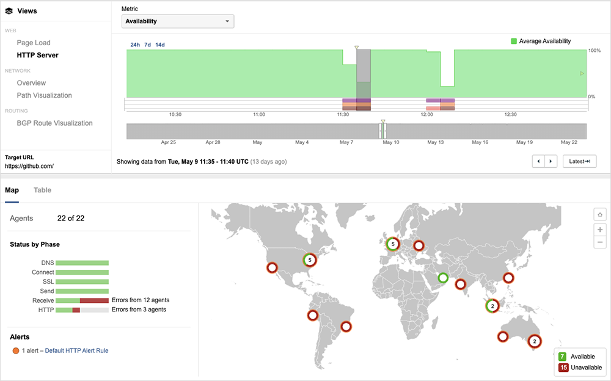This screenshot has width=611, height=381.
Task: Click the Views layers icon
Action: pyautogui.click(x=9, y=10)
